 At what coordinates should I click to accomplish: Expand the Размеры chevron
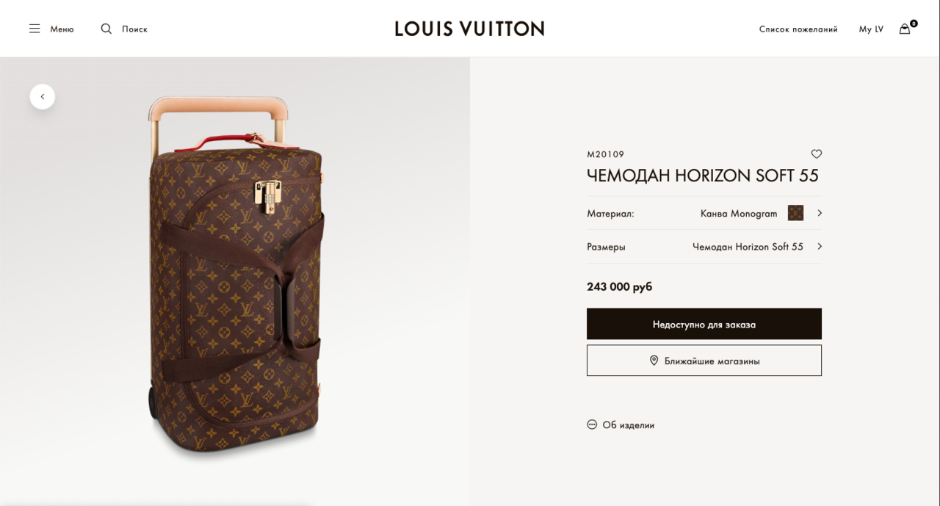(x=820, y=247)
